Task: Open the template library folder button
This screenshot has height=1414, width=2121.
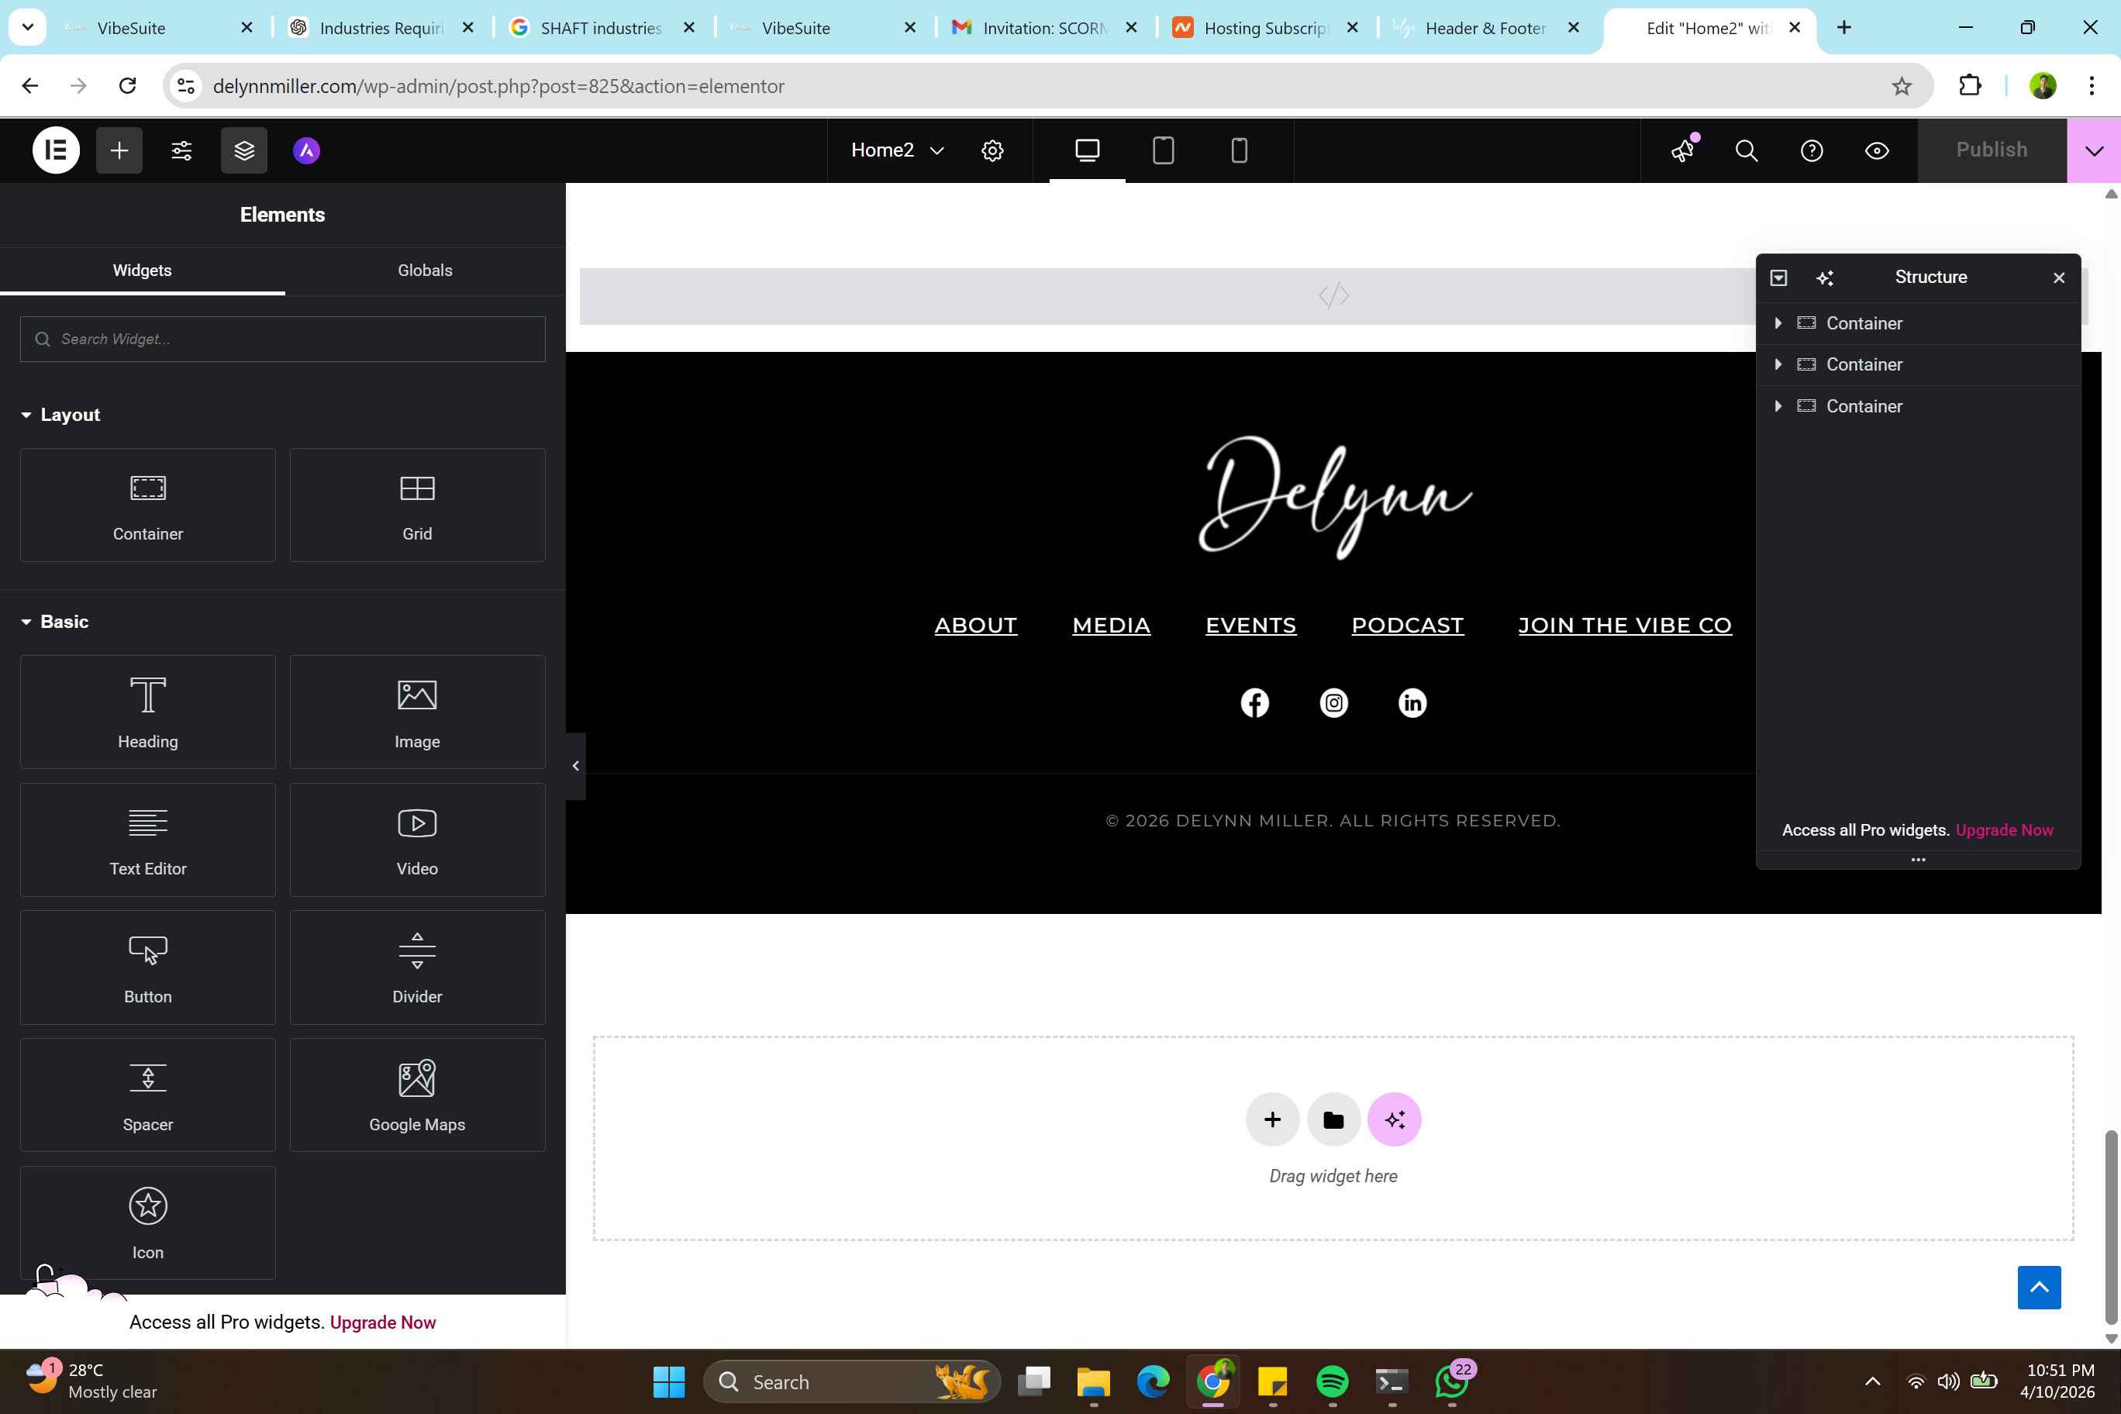Action: (x=1333, y=1119)
